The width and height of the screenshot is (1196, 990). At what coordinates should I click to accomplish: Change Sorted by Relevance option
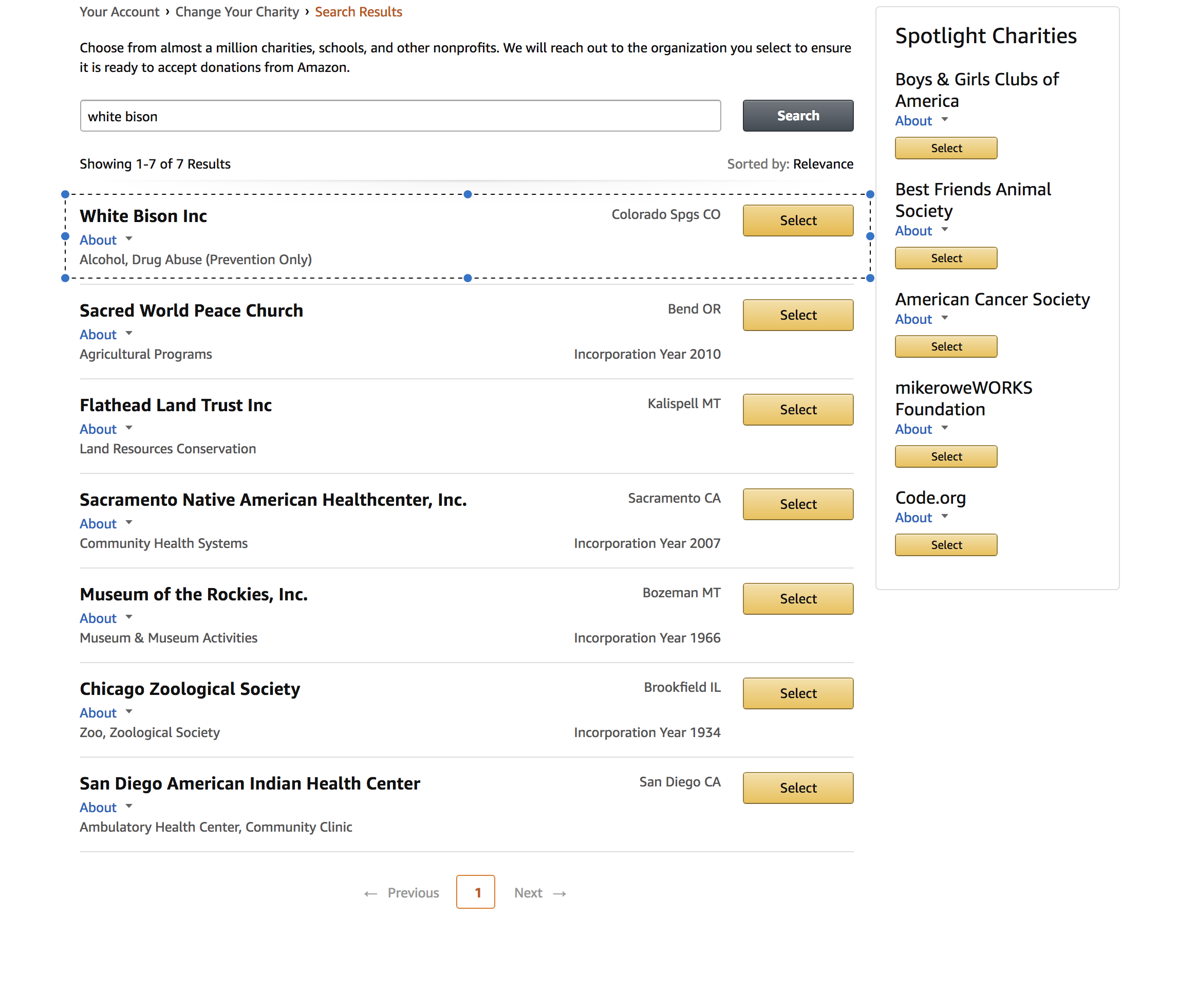(x=823, y=164)
